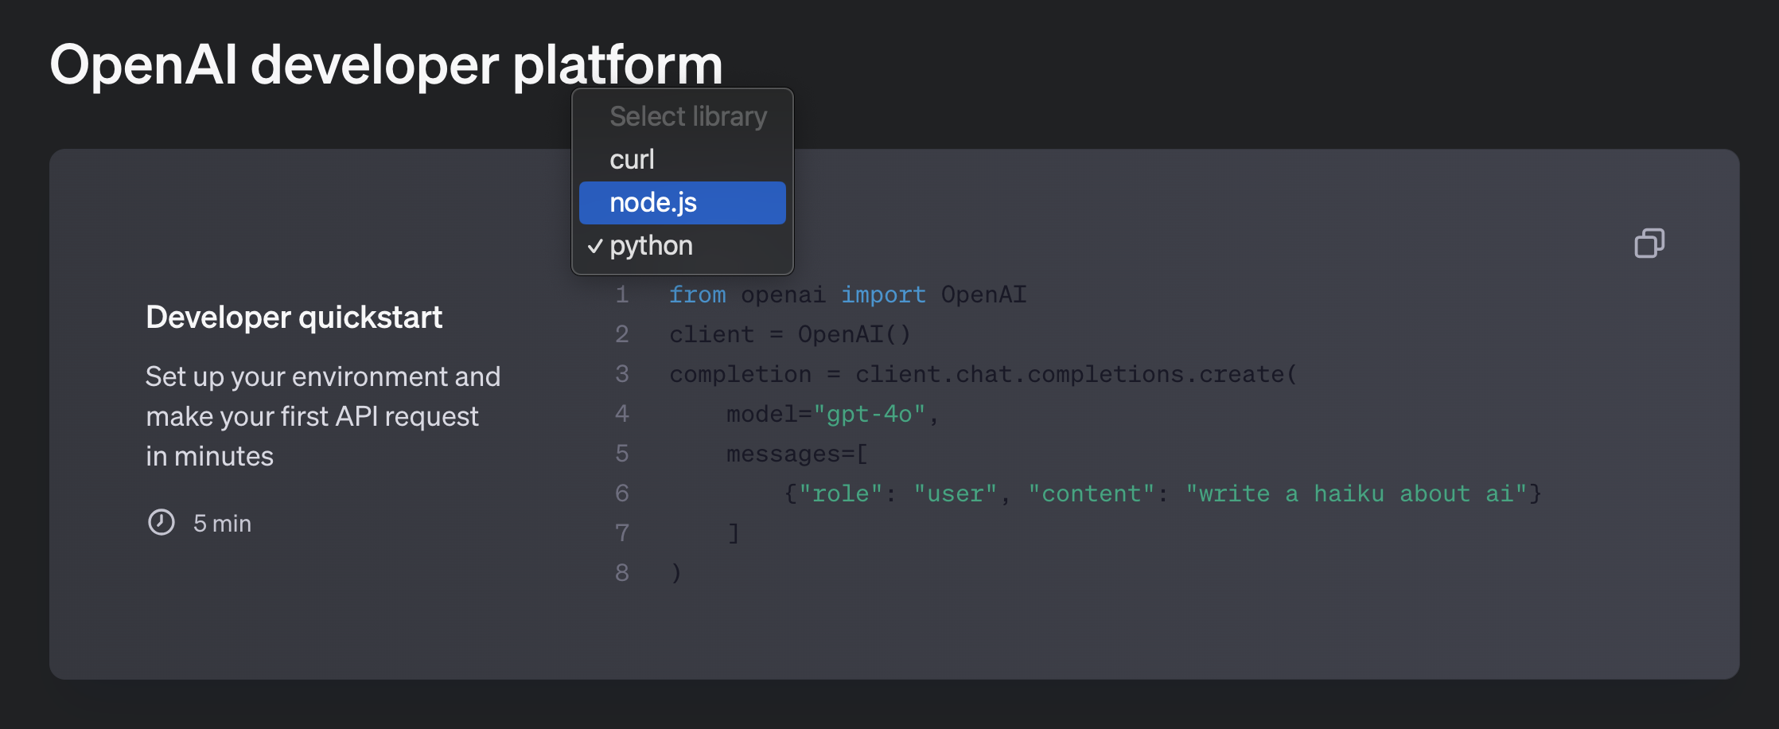Click the messages=[ code line
Viewport: 1779px width, 729px height.
pos(796,454)
